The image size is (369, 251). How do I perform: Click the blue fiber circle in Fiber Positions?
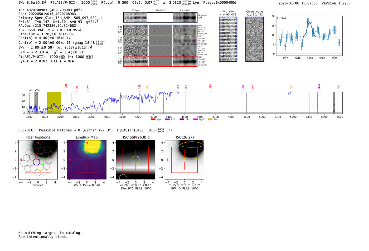point(36,162)
